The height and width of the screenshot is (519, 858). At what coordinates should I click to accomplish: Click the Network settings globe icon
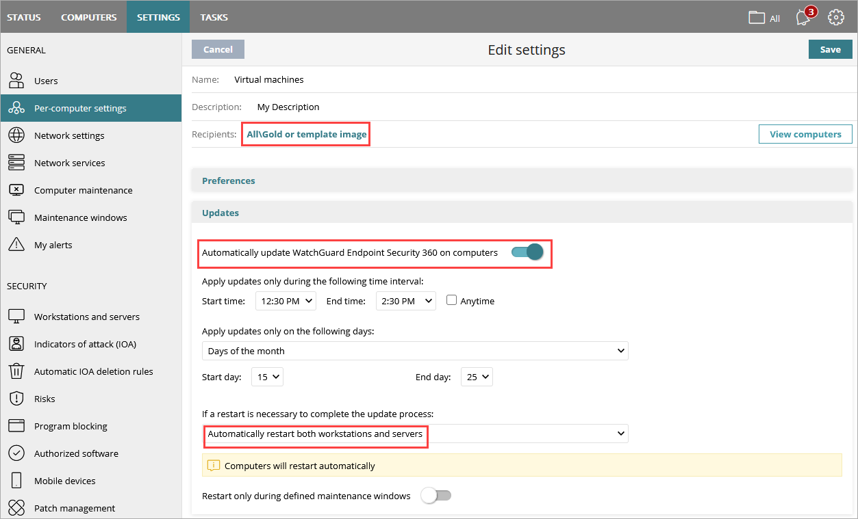tap(16, 135)
